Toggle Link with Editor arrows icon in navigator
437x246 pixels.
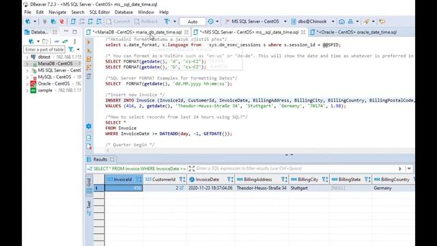[66, 42]
